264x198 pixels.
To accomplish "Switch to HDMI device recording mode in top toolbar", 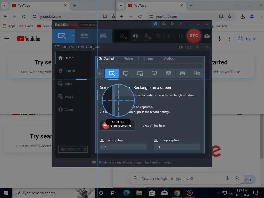I will (84, 36).
